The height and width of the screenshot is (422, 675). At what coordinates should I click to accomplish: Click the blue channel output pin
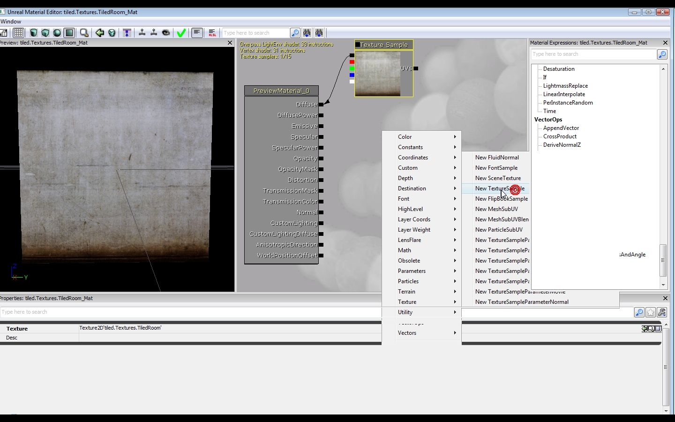coord(352,75)
